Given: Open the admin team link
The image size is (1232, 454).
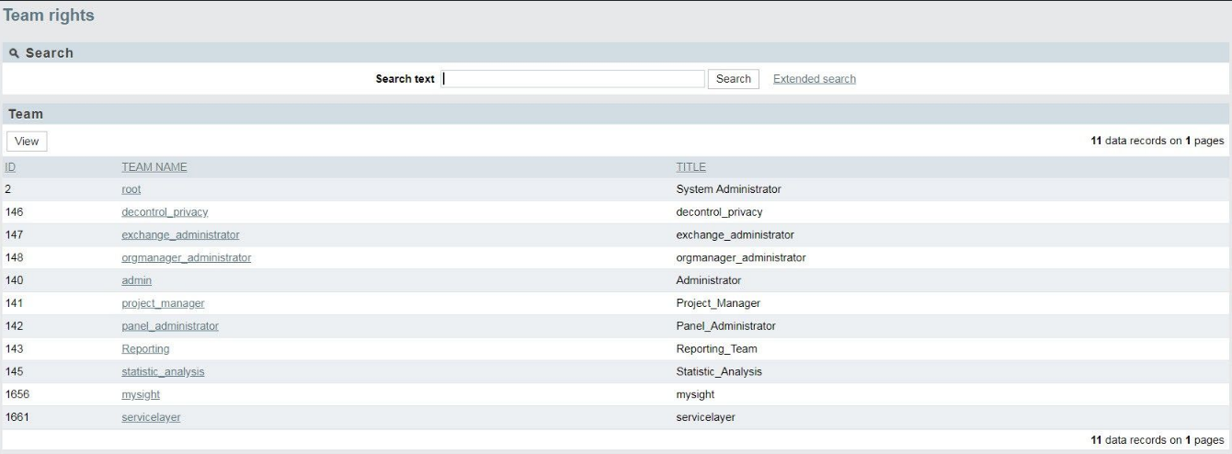Looking at the screenshot, I should tap(136, 280).
